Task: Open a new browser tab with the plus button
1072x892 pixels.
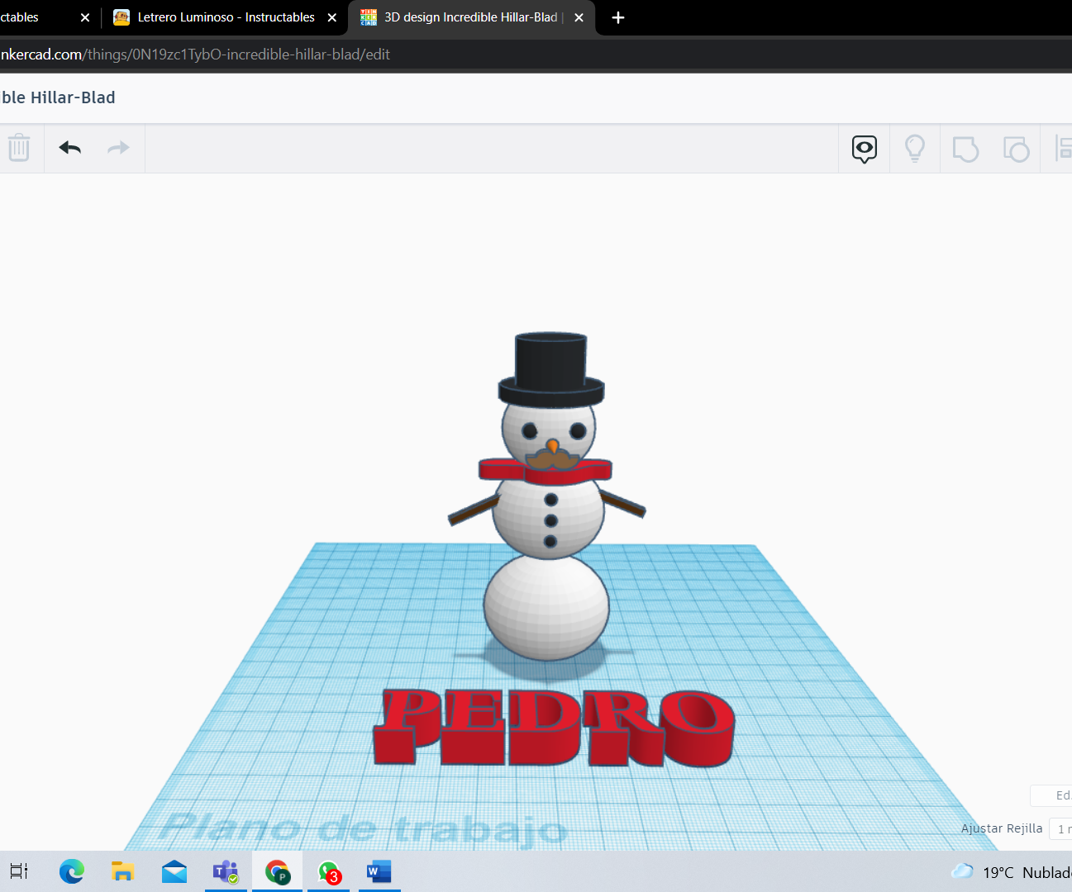Action: 617,17
